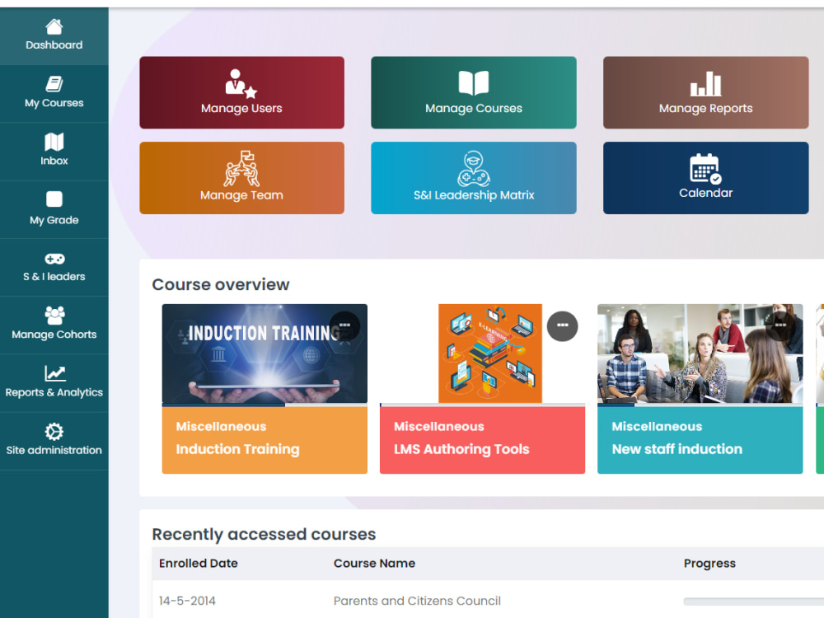The width and height of the screenshot is (824, 618).
Task: Click the Dashboard home icon
Action: pyautogui.click(x=54, y=26)
